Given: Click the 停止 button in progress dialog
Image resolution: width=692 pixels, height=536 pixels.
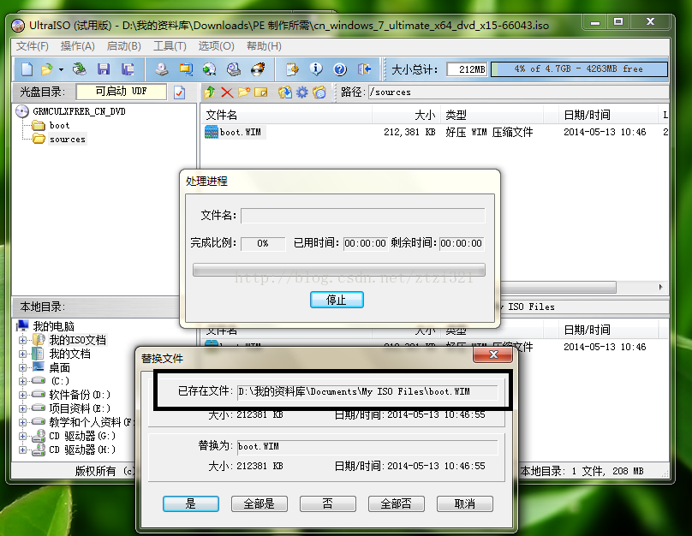Looking at the screenshot, I should pos(337,300).
